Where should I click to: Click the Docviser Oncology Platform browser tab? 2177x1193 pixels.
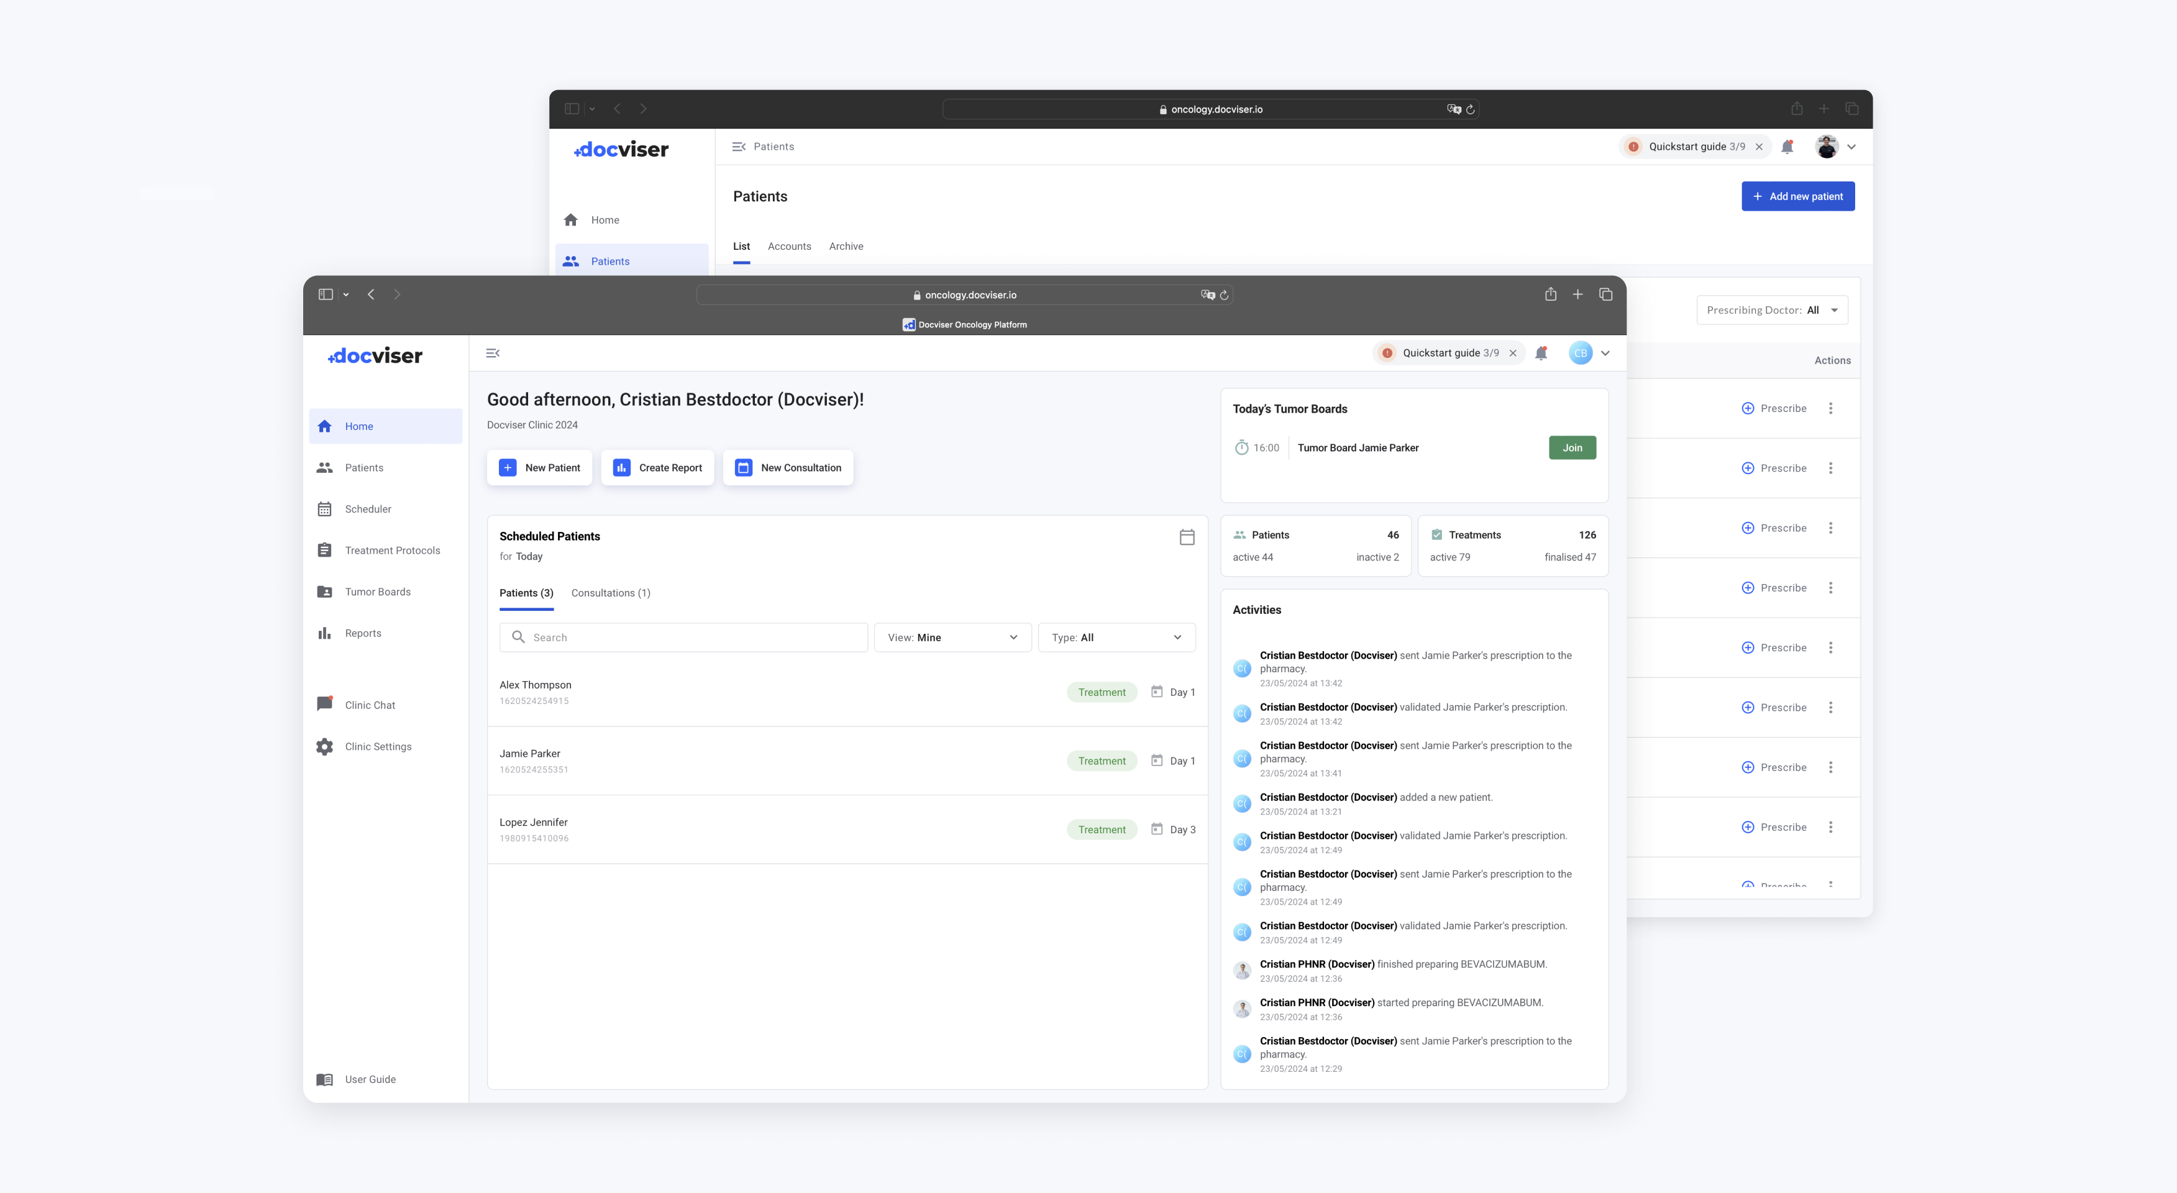coord(964,324)
